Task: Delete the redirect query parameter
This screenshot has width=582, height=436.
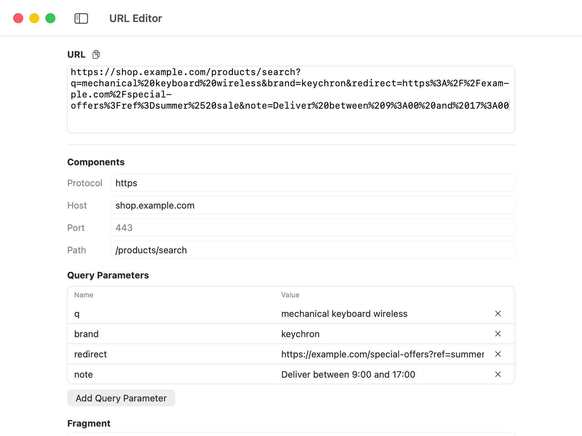Action: [x=498, y=354]
